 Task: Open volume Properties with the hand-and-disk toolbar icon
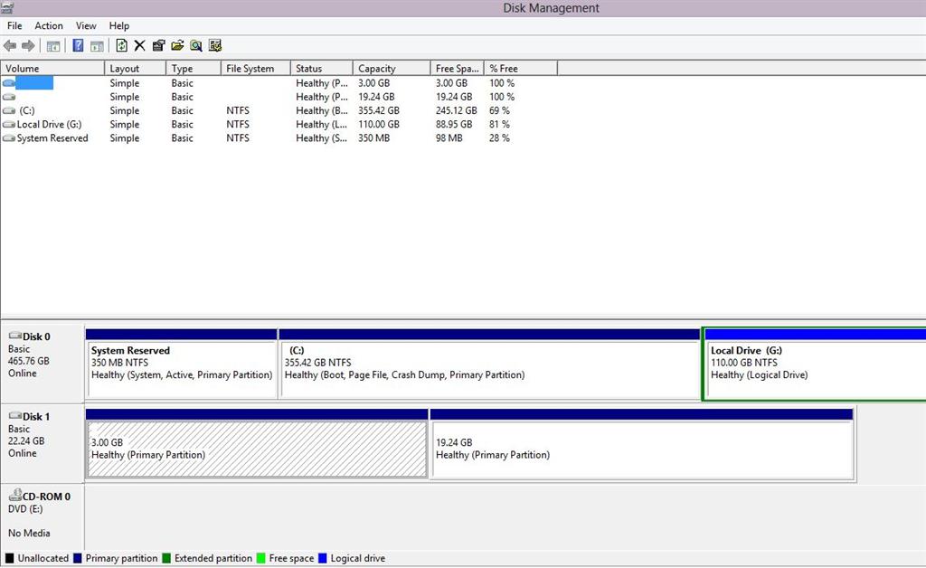click(x=158, y=45)
